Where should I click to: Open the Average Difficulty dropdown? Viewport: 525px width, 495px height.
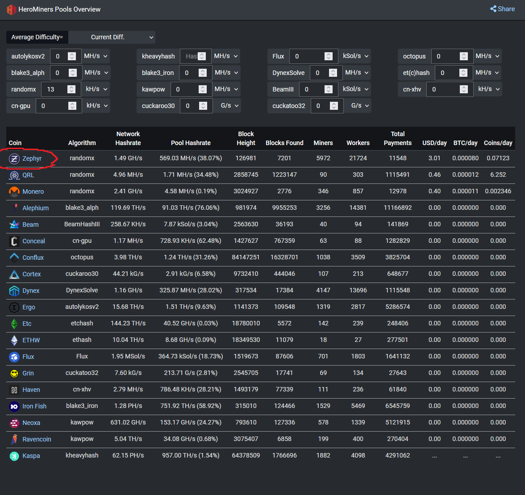pos(112,37)
